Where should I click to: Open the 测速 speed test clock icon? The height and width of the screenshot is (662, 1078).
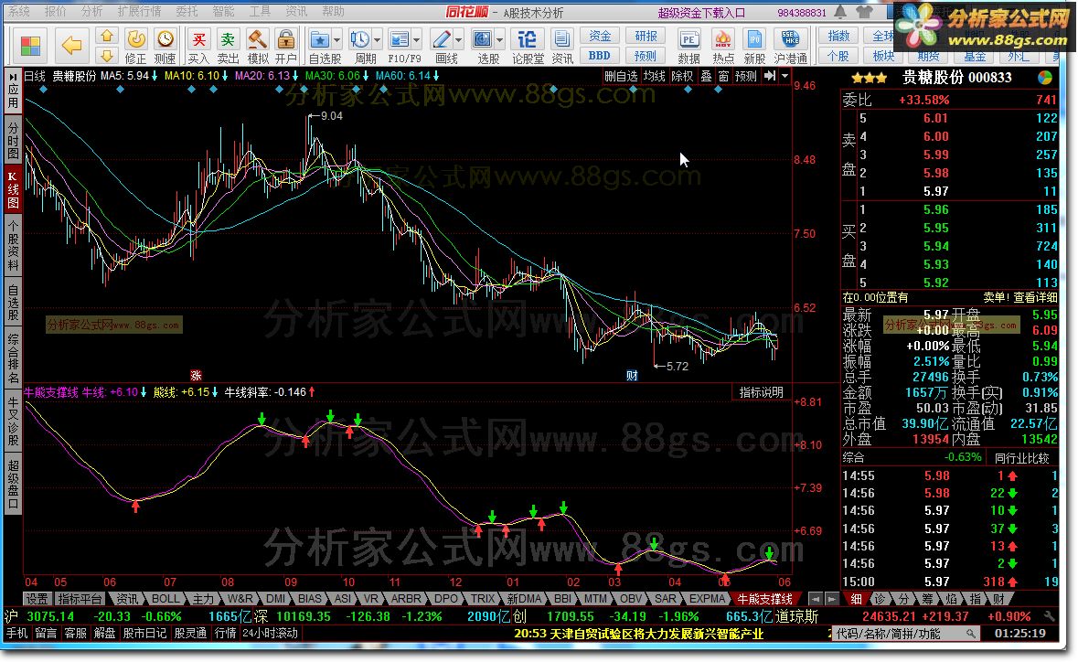(x=165, y=46)
